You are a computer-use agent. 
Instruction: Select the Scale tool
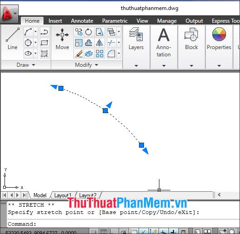click(x=78, y=43)
